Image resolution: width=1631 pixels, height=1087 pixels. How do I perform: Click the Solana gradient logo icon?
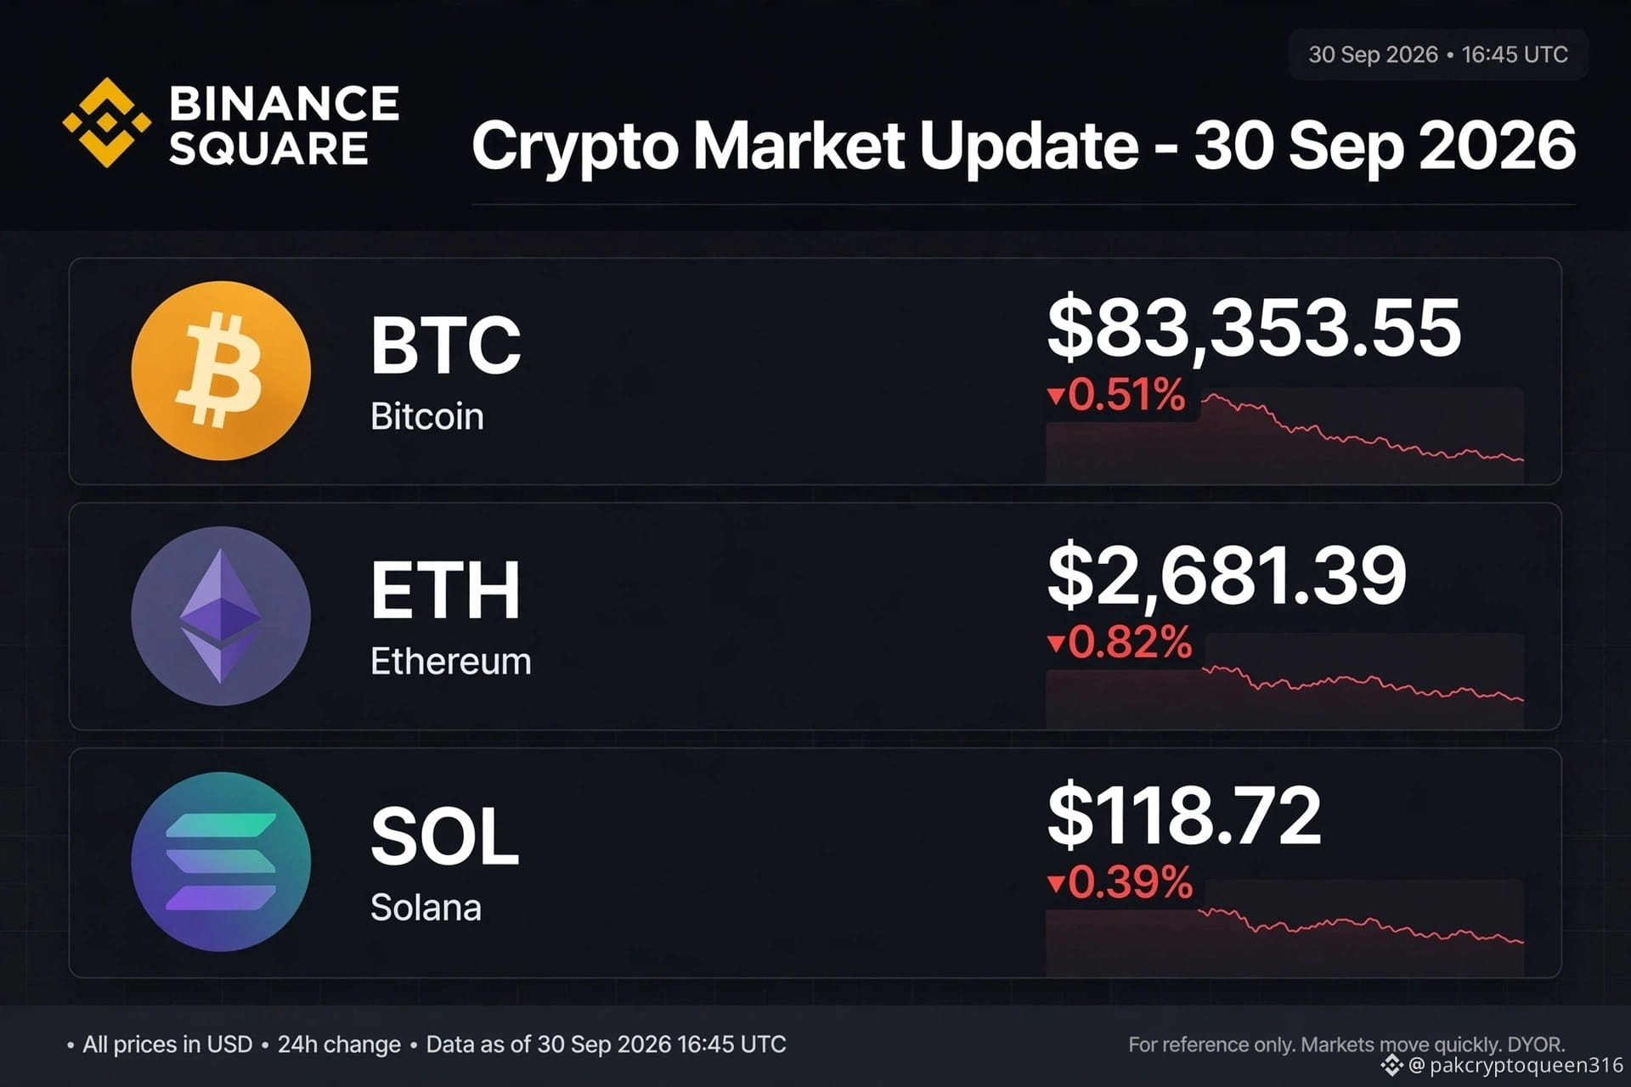221,861
